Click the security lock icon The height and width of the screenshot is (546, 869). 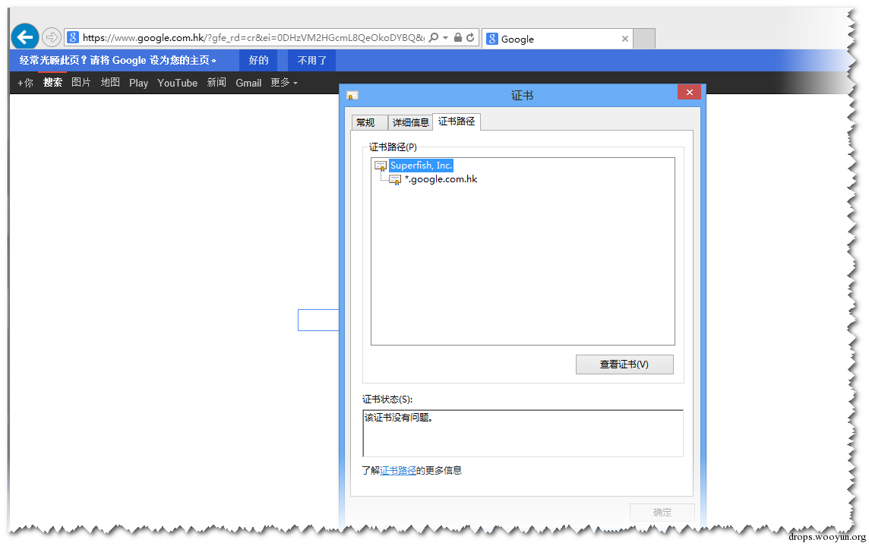[x=458, y=37]
